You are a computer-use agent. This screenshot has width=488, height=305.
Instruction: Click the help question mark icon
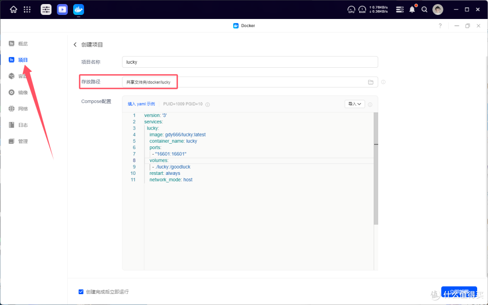pos(440,26)
